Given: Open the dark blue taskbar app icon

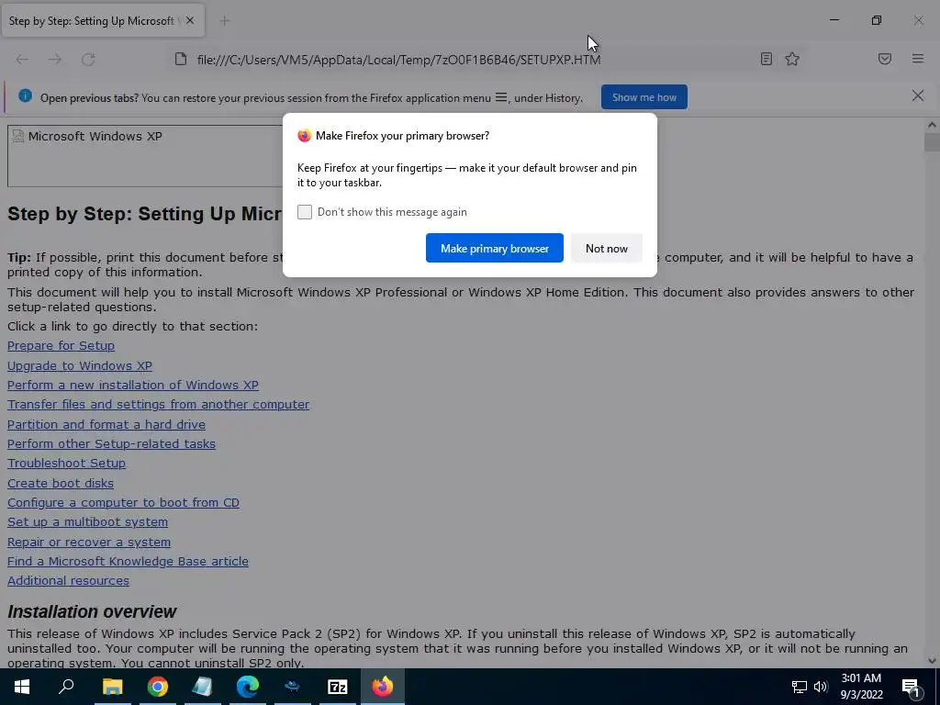Looking at the screenshot, I should point(293,687).
